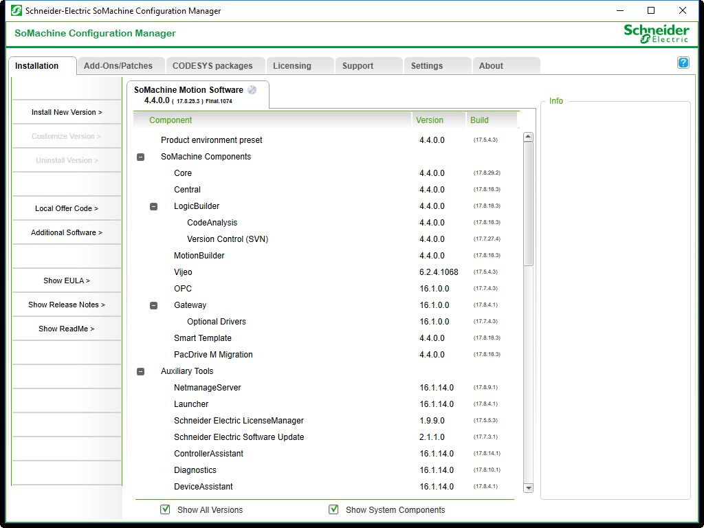Click the component list scrollbar thumb
This screenshot has width=704, height=528.
pos(529,203)
